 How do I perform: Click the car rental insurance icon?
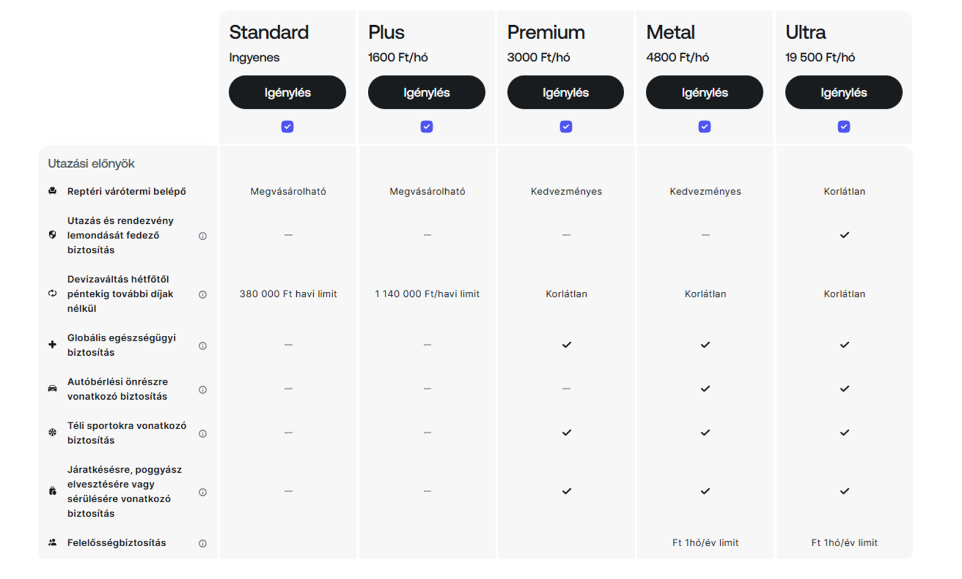point(53,389)
